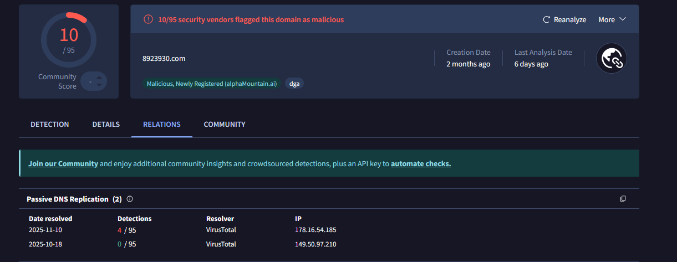Click Passive DNS Replication info icon
677x262 pixels.
tap(130, 199)
